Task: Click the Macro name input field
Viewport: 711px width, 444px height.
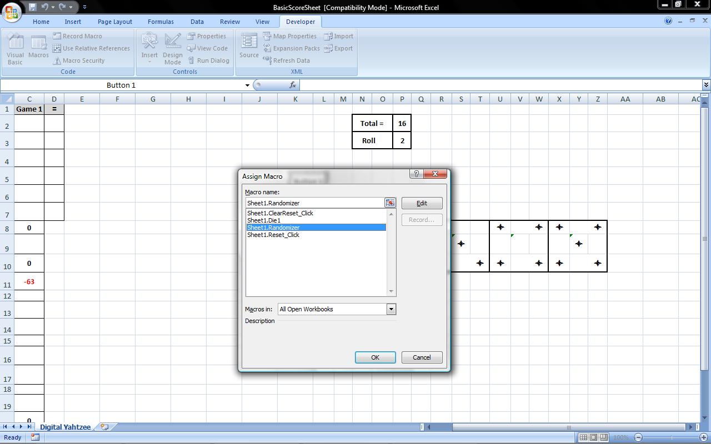Action: 315,203
